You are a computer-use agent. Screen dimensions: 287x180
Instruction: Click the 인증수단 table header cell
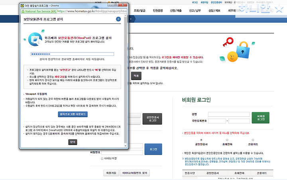(x=190, y=173)
